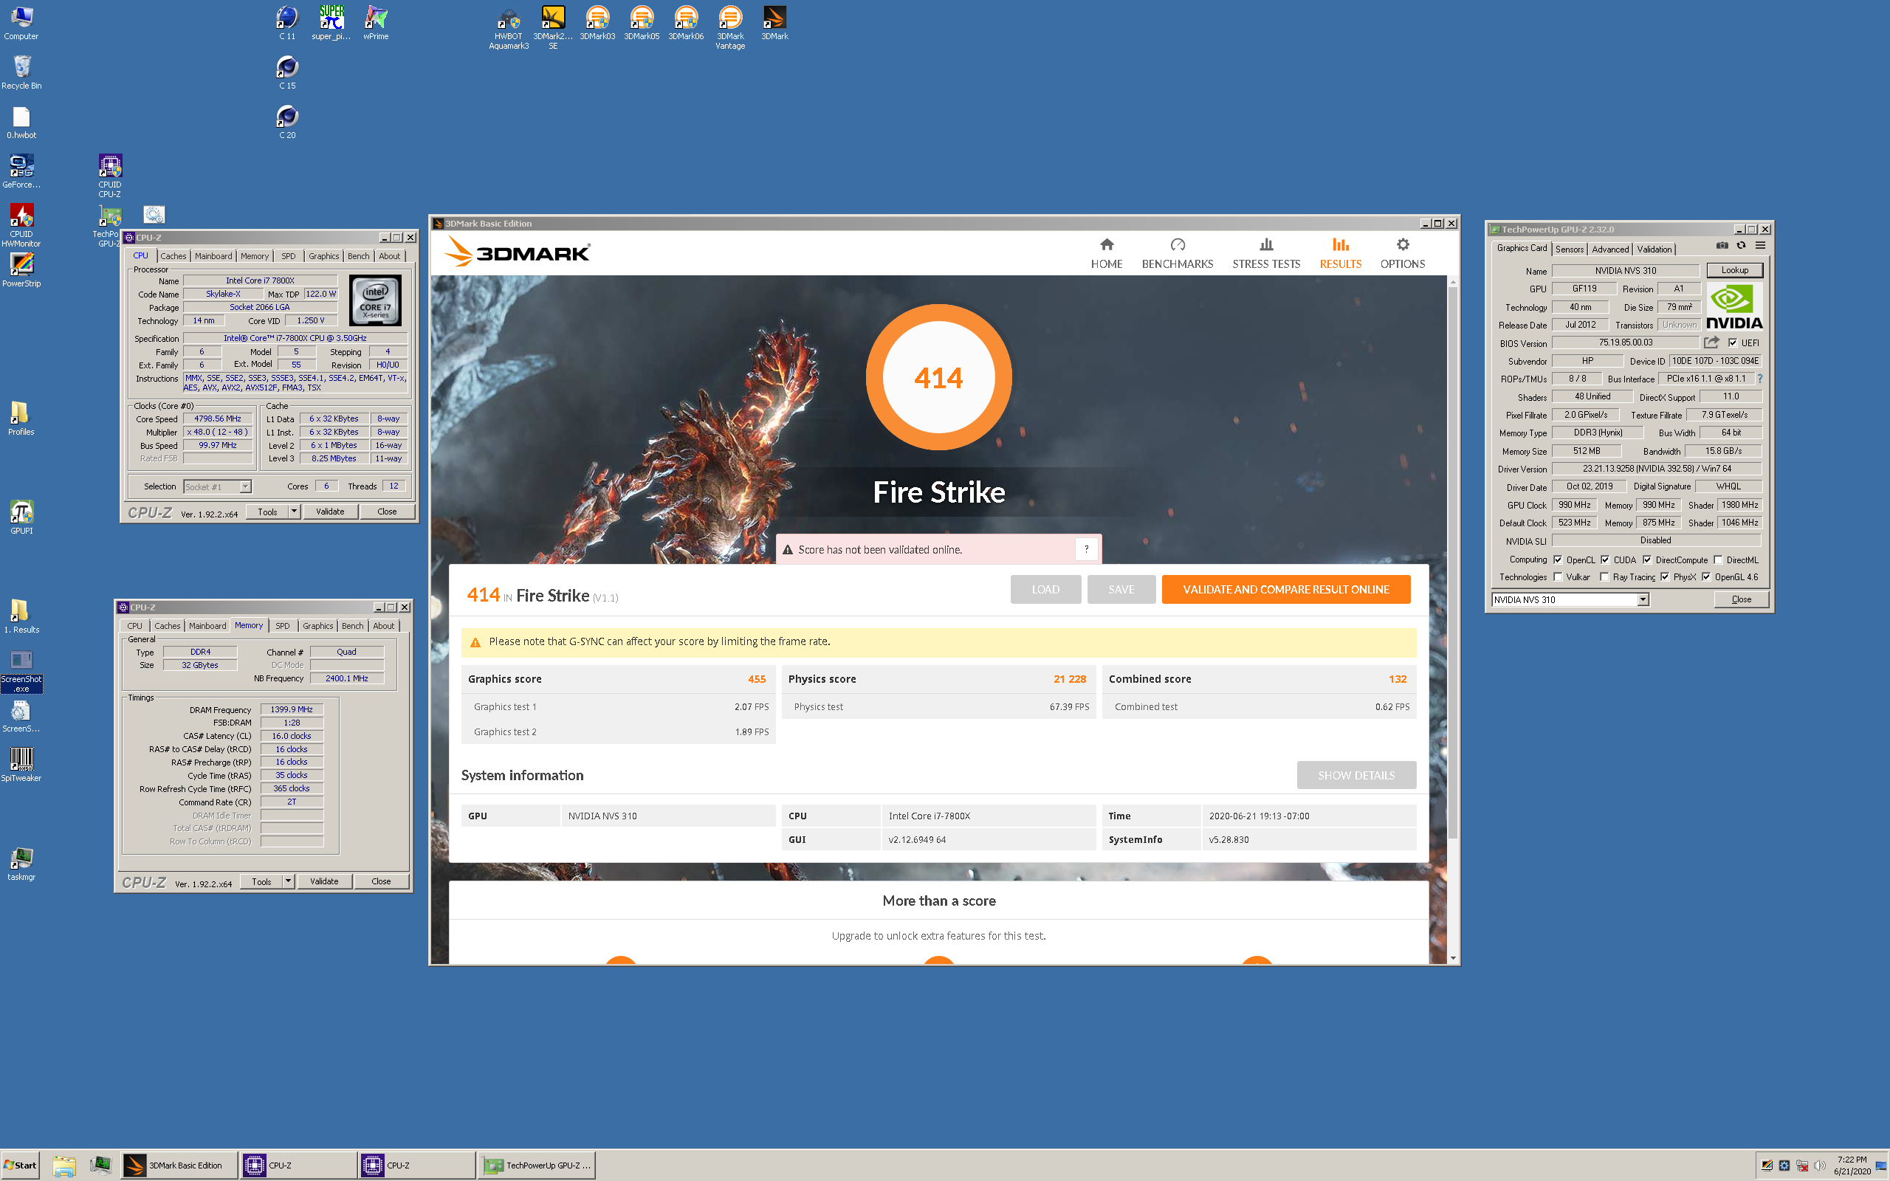Toggle the OpenCL checkbox

click(x=1557, y=559)
